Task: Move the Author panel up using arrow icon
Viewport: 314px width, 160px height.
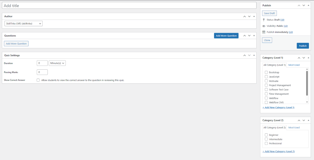Action: pyautogui.click(x=244, y=16)
